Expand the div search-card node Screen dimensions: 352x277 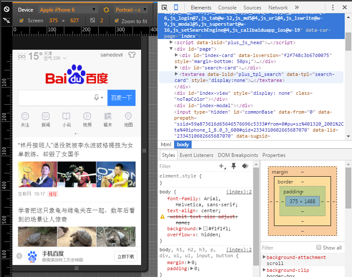(x=176, y=67)
